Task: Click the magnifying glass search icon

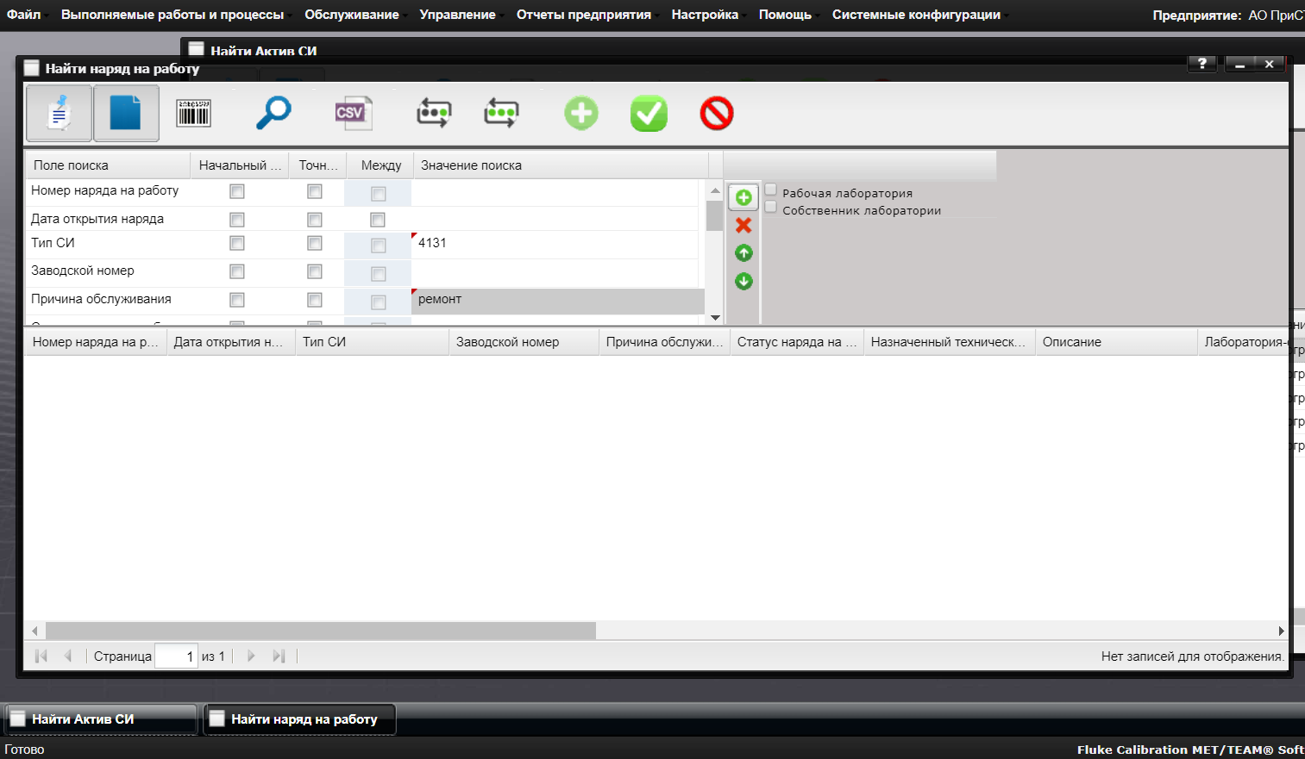Action: coord(273,113)
